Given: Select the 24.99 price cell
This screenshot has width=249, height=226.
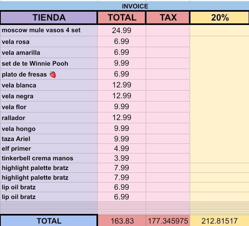Looking at the screenshot, I should [122, 31].
